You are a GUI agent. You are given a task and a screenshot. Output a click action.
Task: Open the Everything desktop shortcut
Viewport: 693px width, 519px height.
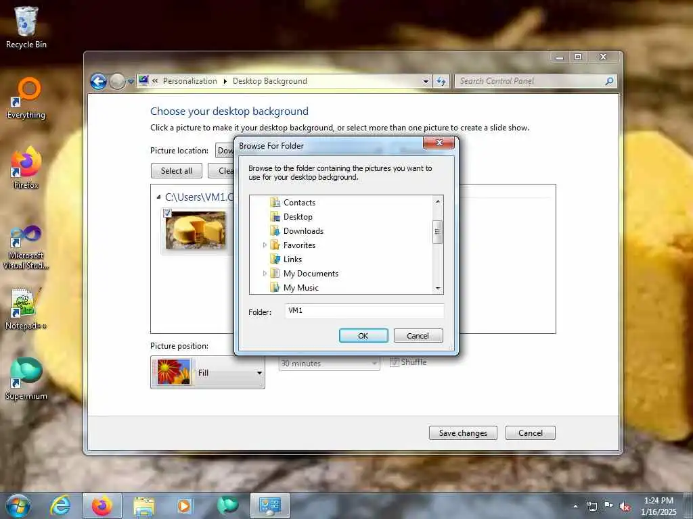pos(26,98)
